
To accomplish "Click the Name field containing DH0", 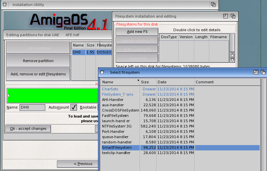I will [32, 107].
